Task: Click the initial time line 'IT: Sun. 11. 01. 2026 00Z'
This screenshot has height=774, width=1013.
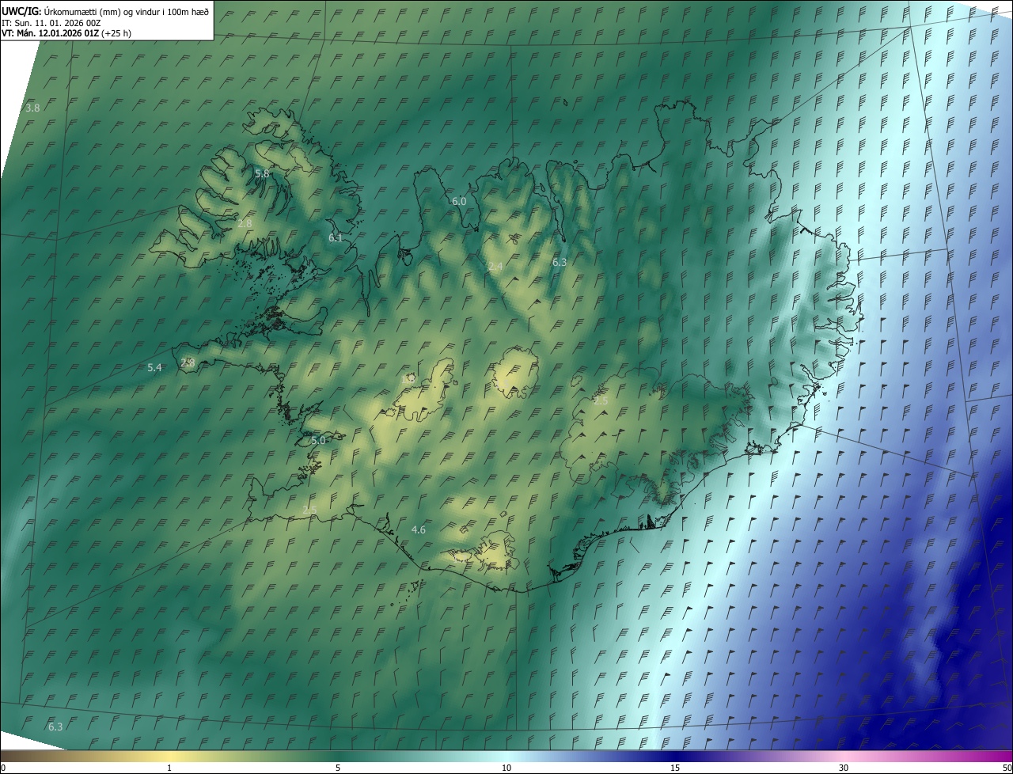Action: point(51,23)
